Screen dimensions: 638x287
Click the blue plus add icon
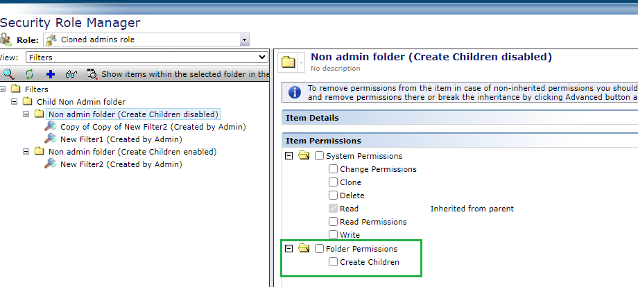point(50,73)
